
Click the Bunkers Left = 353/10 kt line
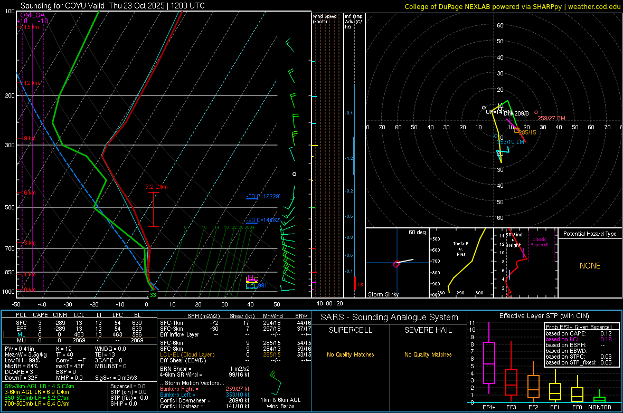(x=205, y=395)
